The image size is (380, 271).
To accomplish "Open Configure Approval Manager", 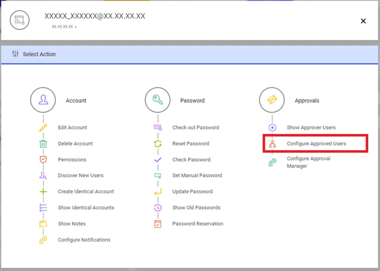I will [308, 162].
